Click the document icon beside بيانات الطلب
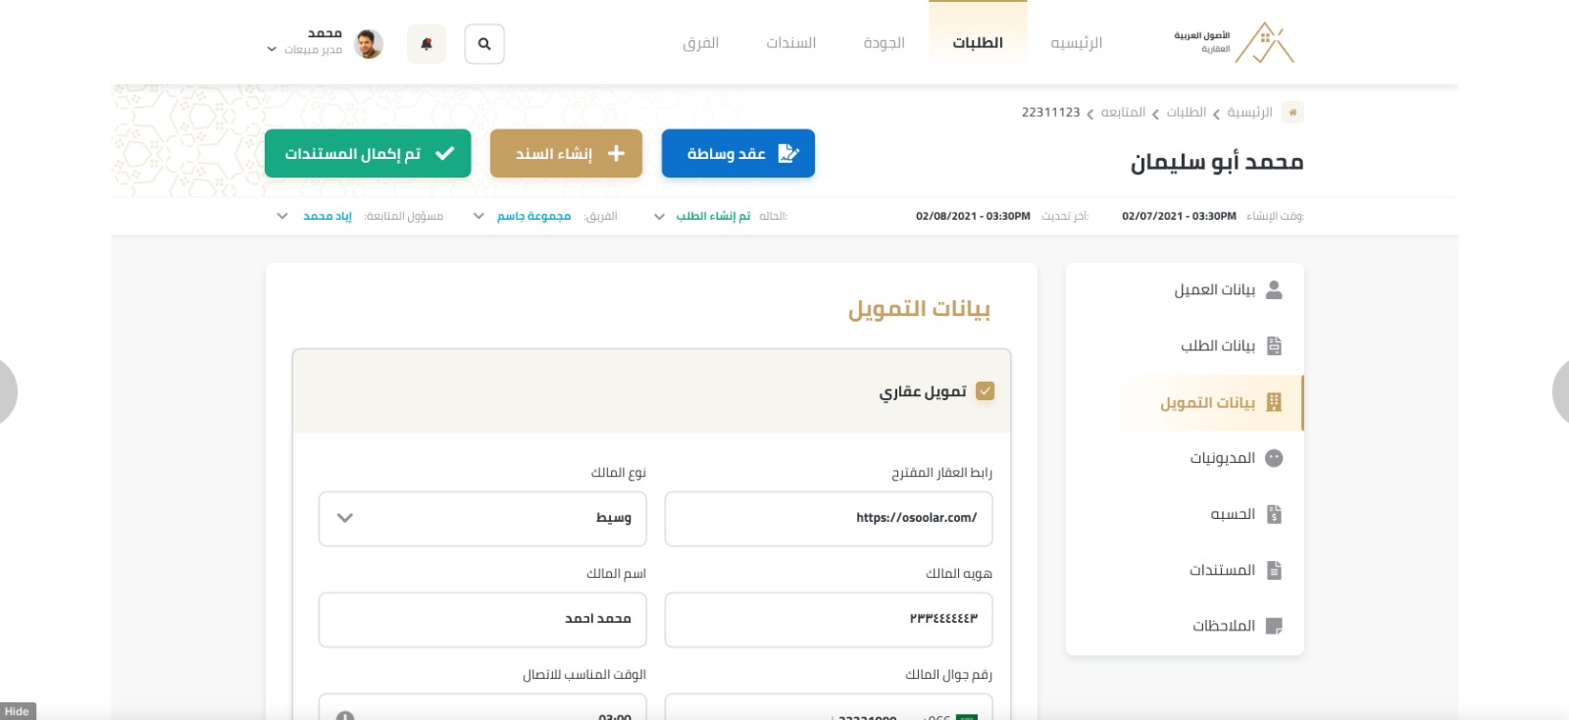 [x=1274, y=345]
